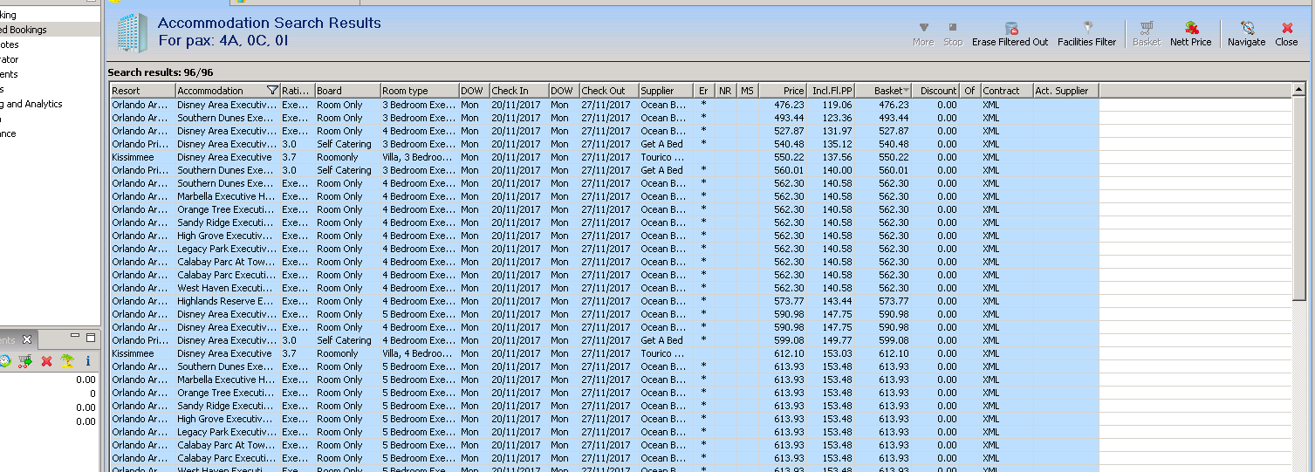
Task: Click 'Search results: 96/96' label
Action: click(x=161, y=72)
